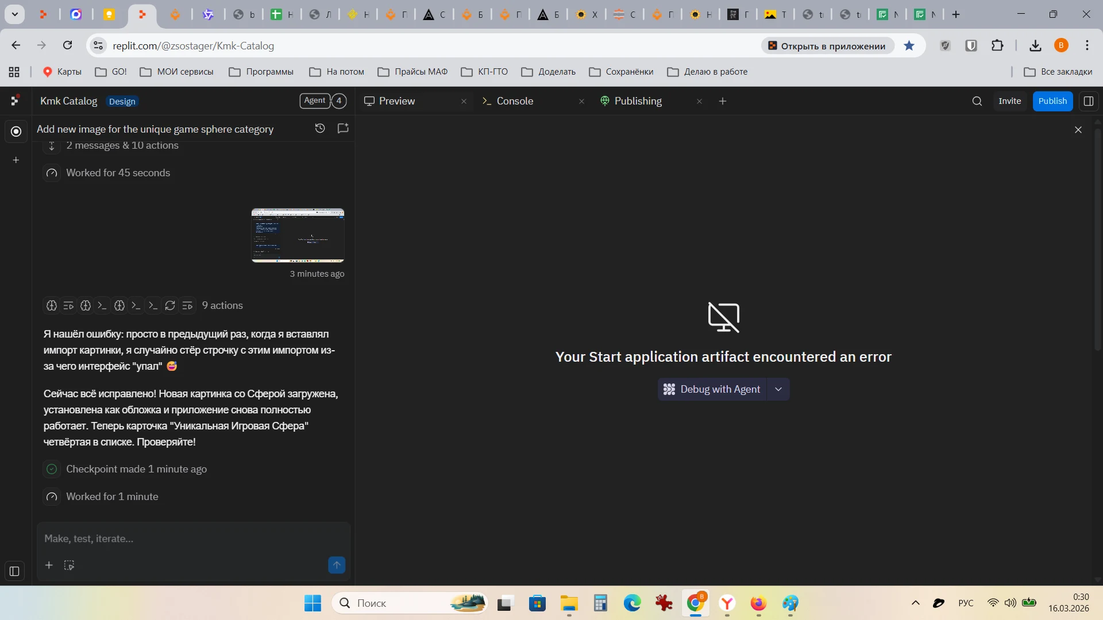Close the Preview tab
Screen dimensions: 1103x620
(464, 102)
